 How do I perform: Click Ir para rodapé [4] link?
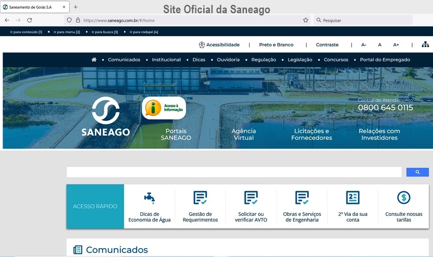click(x=144, y=32)
